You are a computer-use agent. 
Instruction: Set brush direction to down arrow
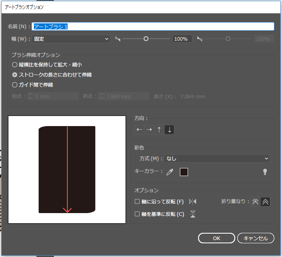pos(169,130)
